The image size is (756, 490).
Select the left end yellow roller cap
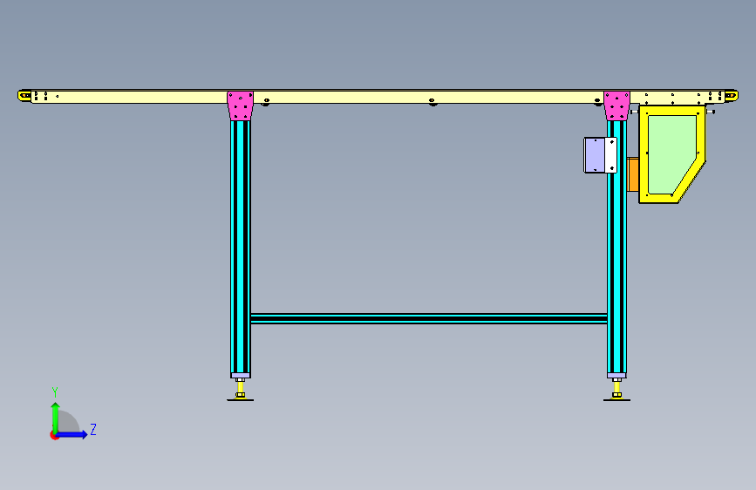[24, 96]
